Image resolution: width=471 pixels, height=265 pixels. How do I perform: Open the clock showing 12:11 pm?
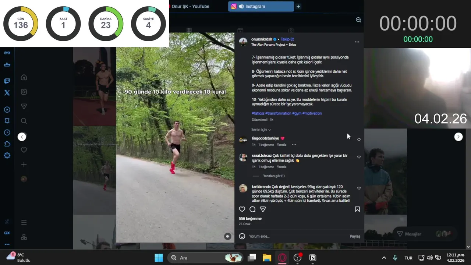[x=456, y=258]
